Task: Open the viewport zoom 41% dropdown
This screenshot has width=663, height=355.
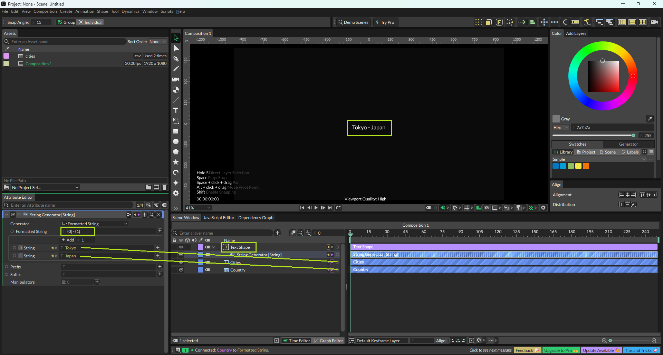Action: point(198,208)
